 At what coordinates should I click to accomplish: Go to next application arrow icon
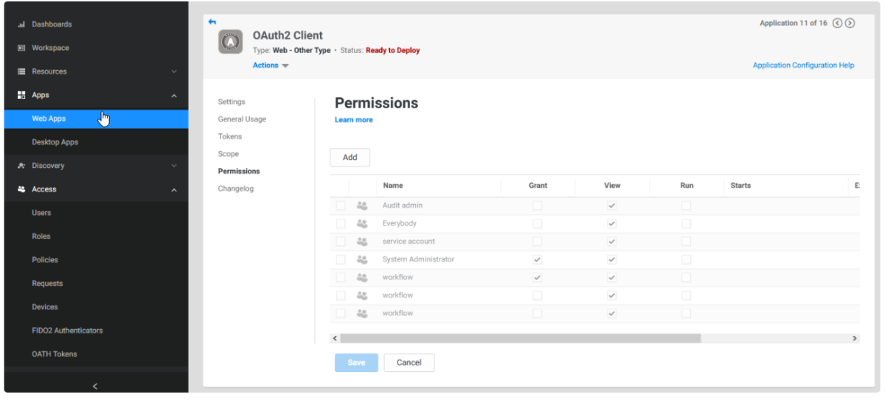coord(850,23)
